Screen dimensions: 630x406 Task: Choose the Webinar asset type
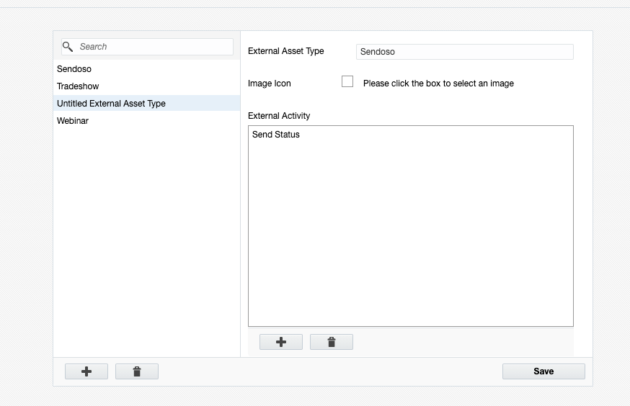click(73, 121)
